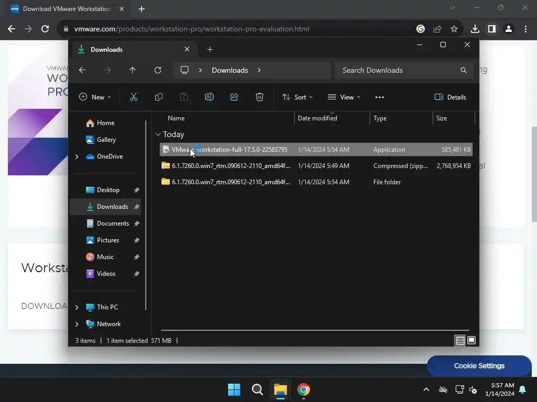Select the Download VMware Workstation Chrome tab
This screenshot has width=537, height=402.
67,9
